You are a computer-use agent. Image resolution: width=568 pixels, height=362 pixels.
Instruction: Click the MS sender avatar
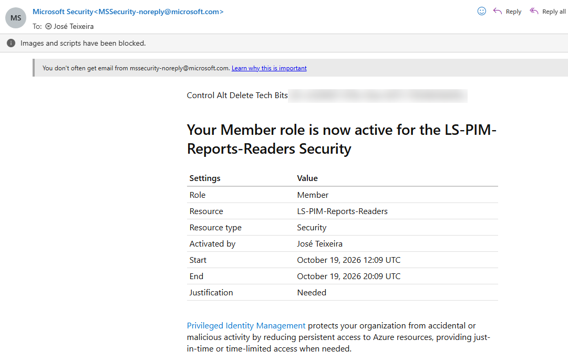(x=16, y=18)
